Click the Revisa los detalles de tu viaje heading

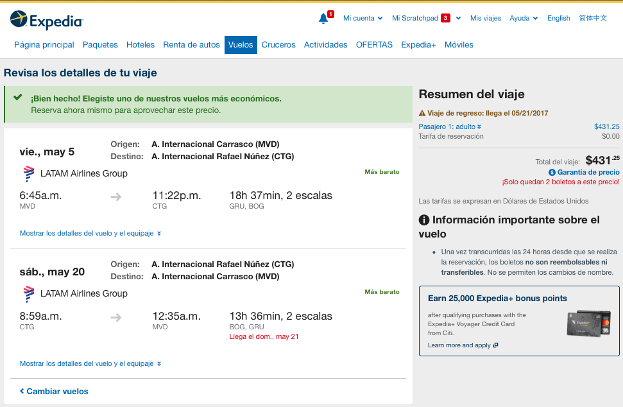pos(80,73)
